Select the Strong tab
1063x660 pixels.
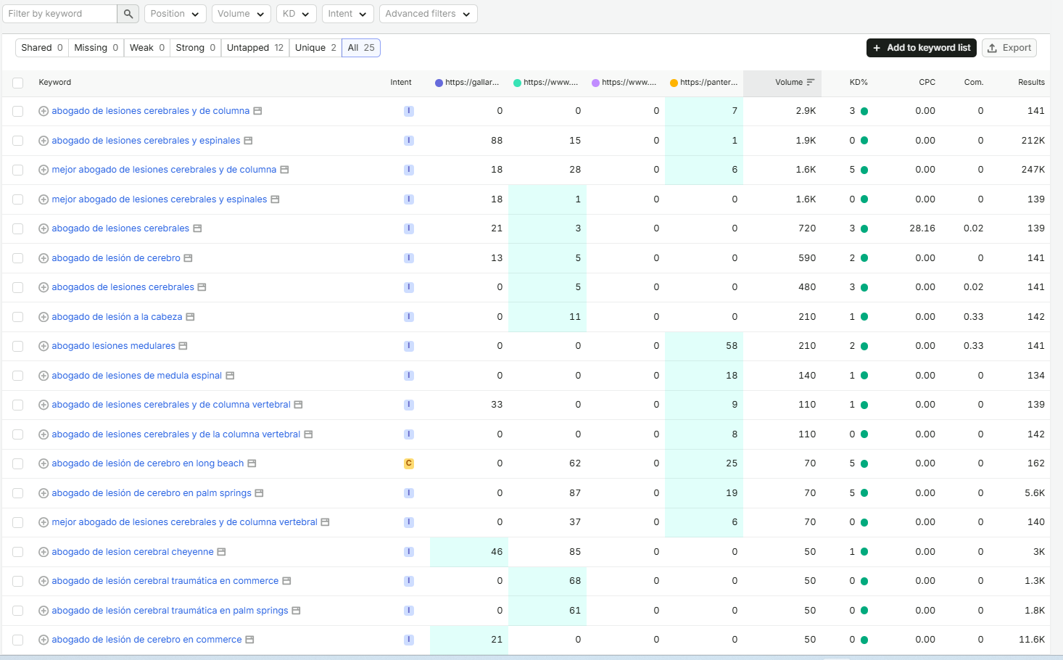[196, 48]
